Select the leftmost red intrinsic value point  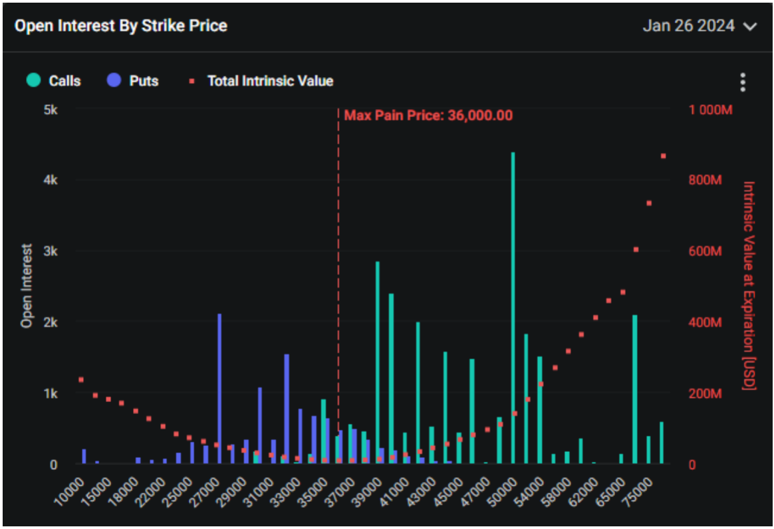pos(81,379)
